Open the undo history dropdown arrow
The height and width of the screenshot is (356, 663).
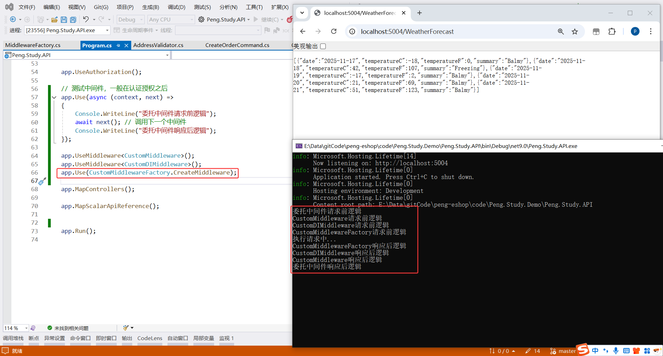[x=94, y=20]
